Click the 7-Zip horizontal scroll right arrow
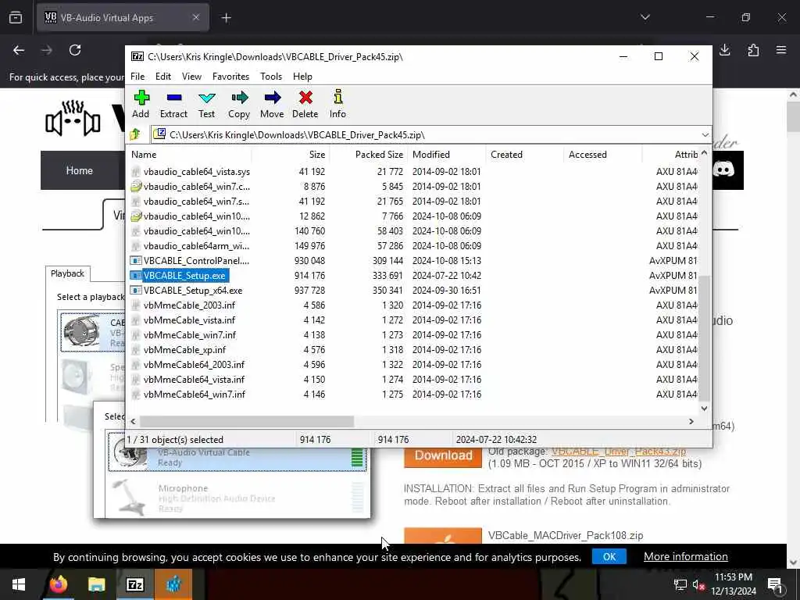Screen dimensions: 800x600 [x=691, y=421]
